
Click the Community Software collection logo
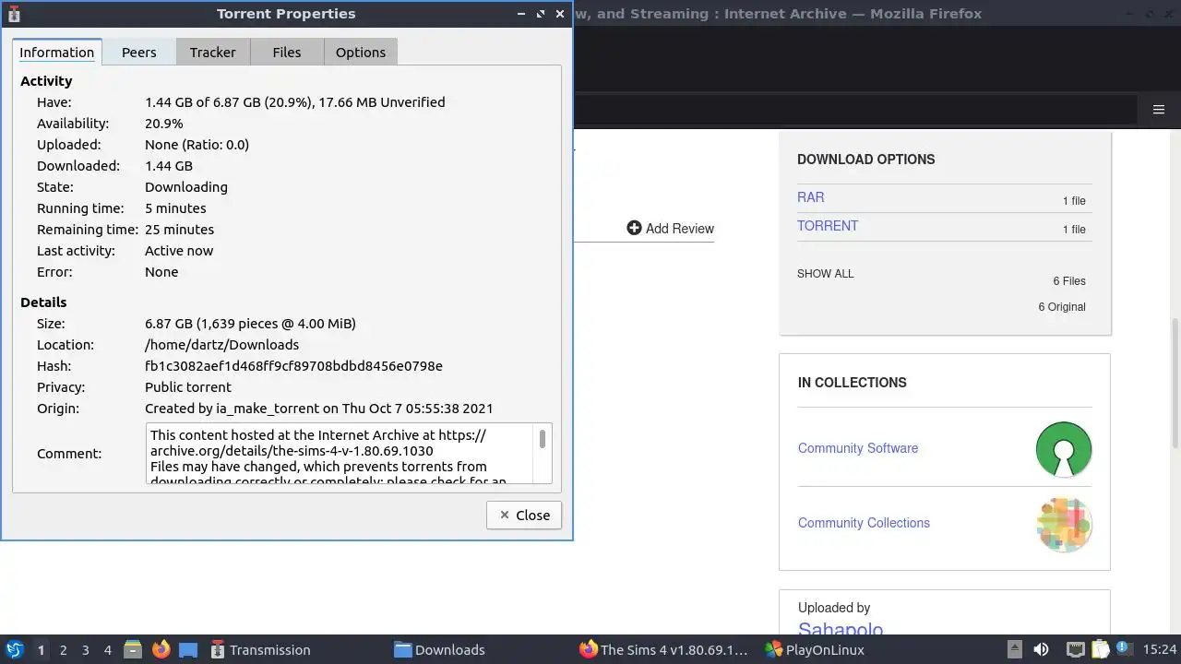1064,449
